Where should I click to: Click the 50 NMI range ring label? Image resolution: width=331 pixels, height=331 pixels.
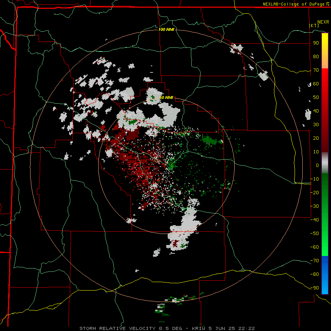pos(166,97)
